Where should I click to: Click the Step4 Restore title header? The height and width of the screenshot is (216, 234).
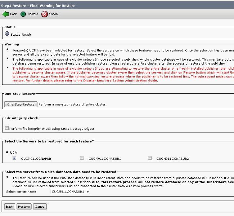[38, 6]
